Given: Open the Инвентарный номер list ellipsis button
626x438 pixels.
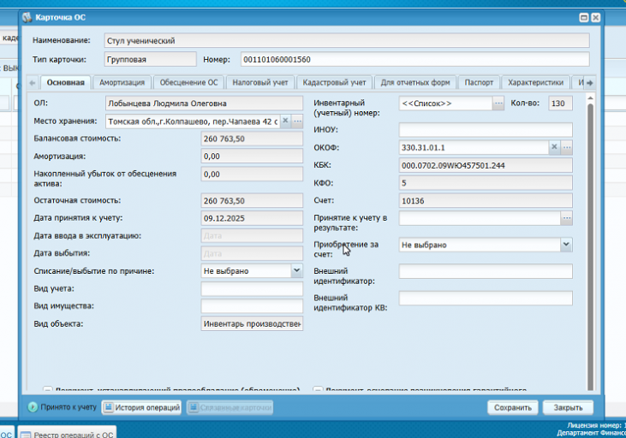Looking at the screenshot, I should pyautogui.click(x=498, y=104).
